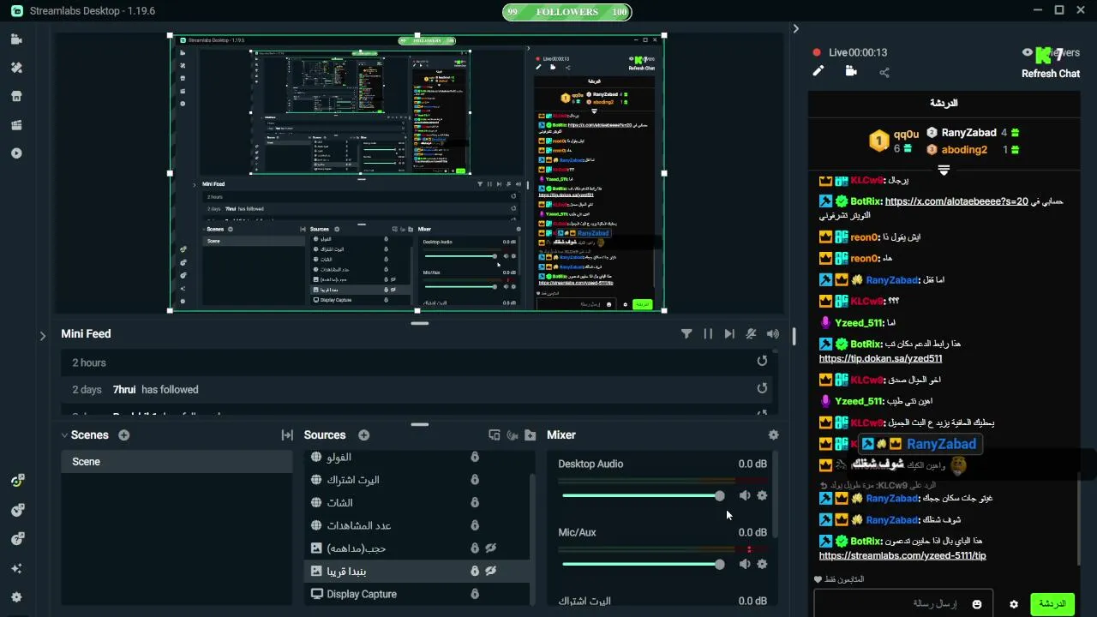Image resolution: width=1097 pixels, height=617 pixels.
Task: Click the green الدردشة send button
Action: [1052, 604]
